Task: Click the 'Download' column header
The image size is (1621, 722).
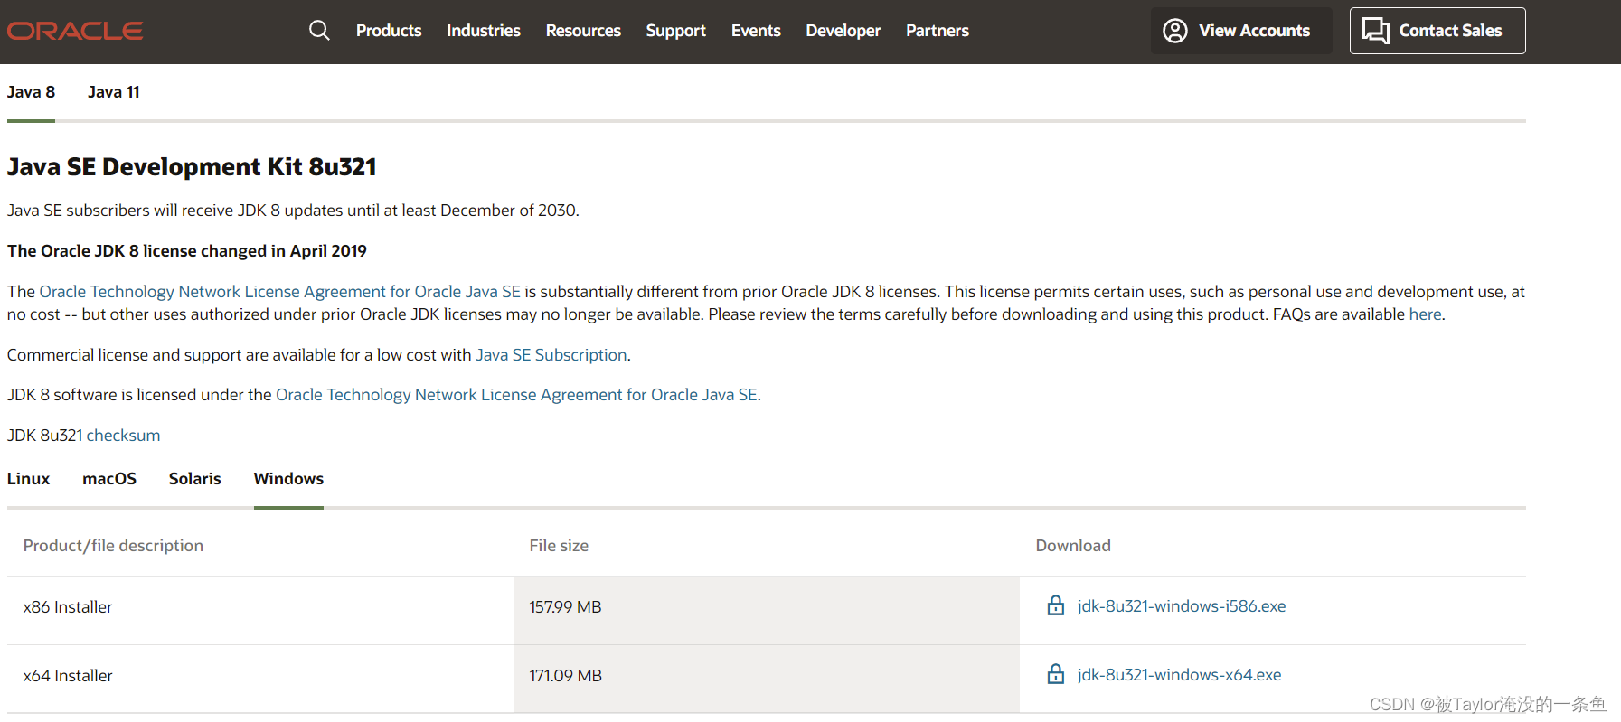Action: tap(1073, 546)
